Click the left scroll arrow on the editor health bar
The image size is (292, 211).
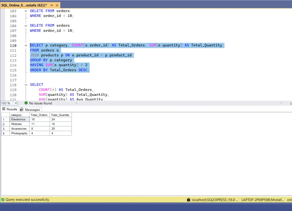tap(77, 103)
